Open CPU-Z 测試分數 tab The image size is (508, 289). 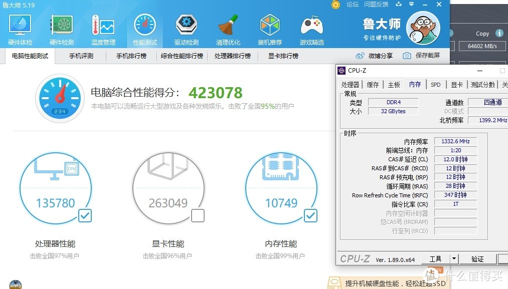pos(483,85)
